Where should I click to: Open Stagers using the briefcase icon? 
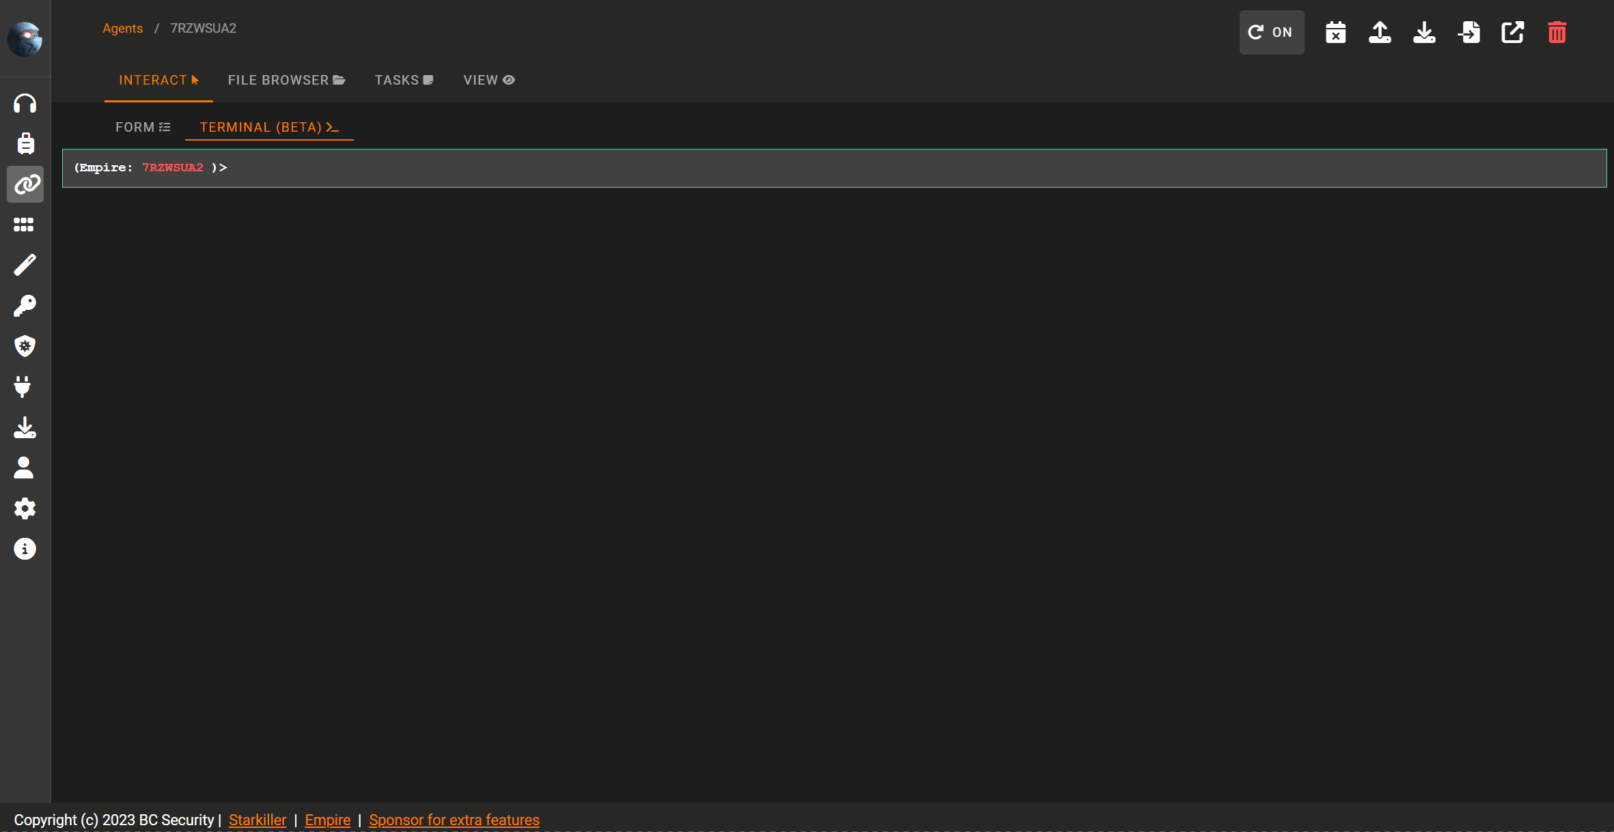coord(25,143)
